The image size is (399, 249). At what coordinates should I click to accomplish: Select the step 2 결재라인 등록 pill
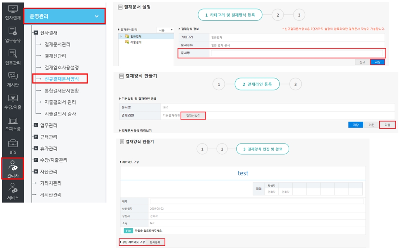257,85
